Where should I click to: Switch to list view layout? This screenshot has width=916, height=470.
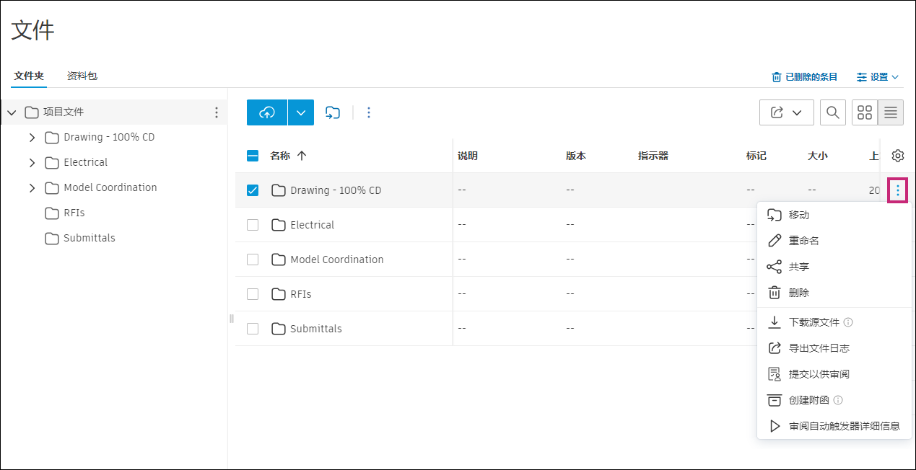[891, 112]
